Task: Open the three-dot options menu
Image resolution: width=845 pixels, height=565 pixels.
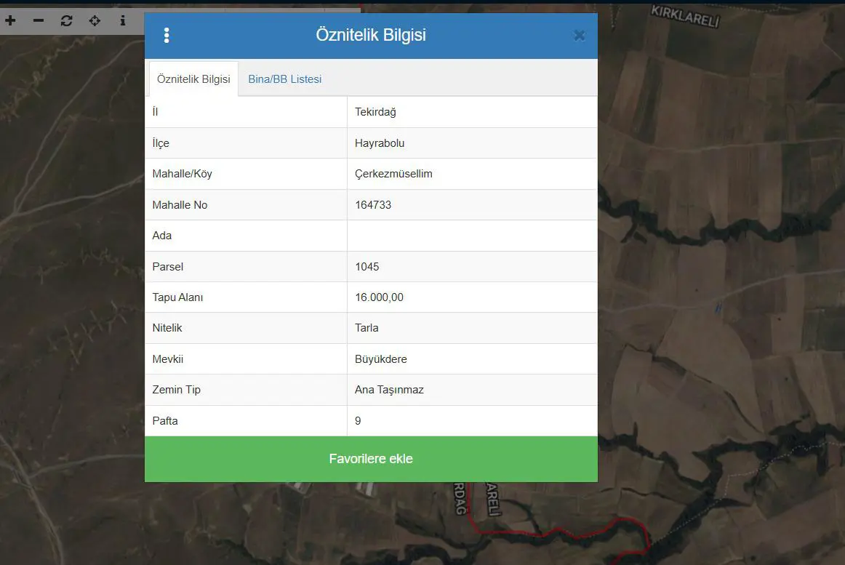Action: (167, 36)
